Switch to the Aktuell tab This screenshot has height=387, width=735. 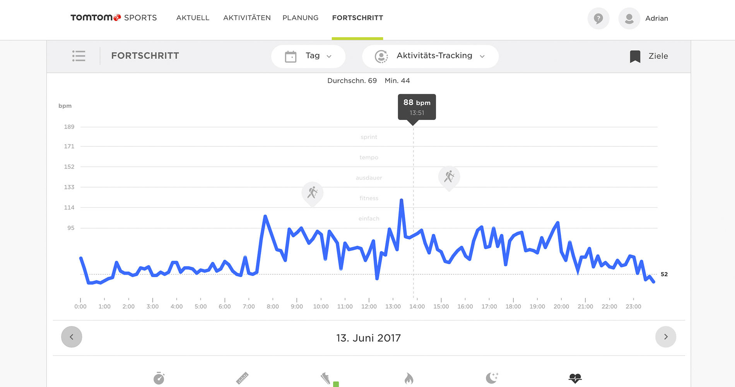click(x=193, y=18)
